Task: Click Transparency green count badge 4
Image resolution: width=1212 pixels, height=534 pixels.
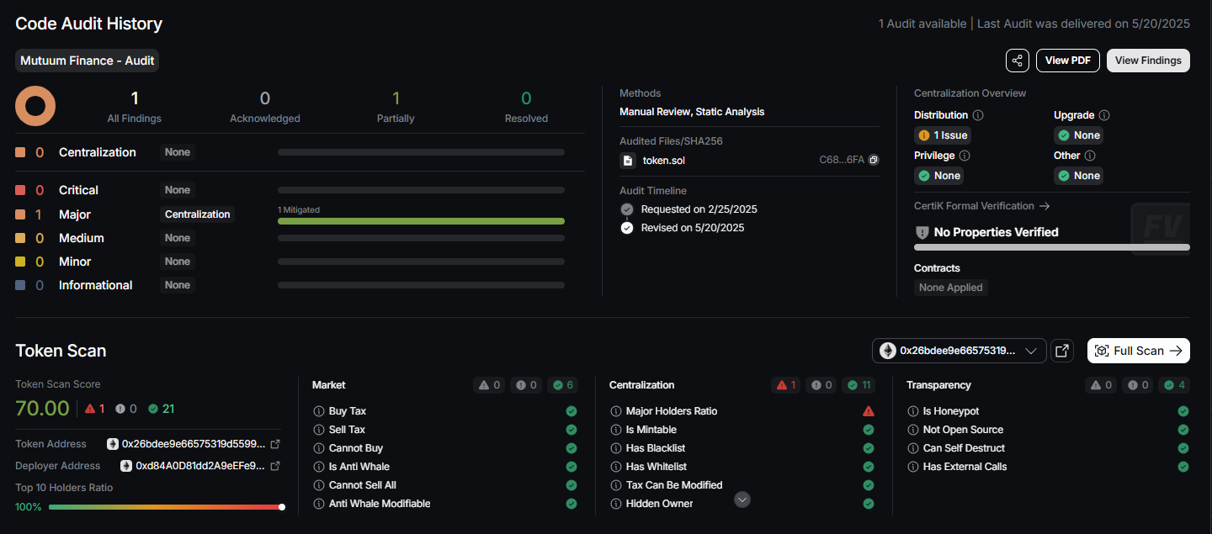Action: point(1174,385)
